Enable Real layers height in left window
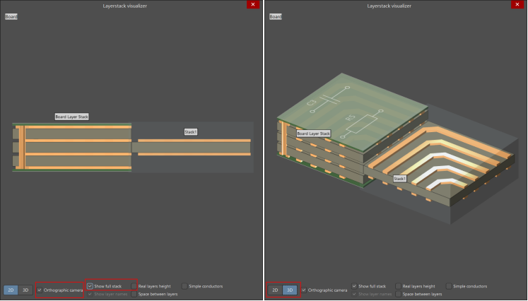The image size is (528, 301). point(134,286)
